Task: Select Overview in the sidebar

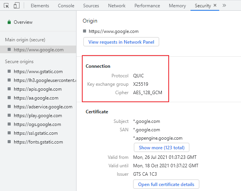Action: tap(23, 22)
